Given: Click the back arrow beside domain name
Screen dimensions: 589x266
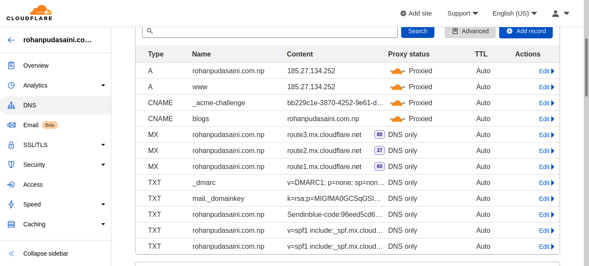Looking at the screenshot, I should (x=11, y=40).
